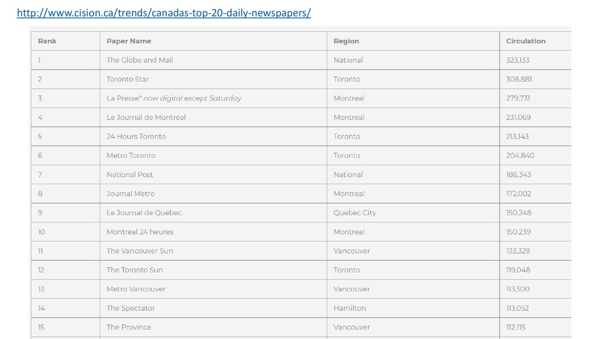The image size is (603, 339).
Task: Click circulation value 172,002
Action: pyautogui.click(x=518, y=194)
